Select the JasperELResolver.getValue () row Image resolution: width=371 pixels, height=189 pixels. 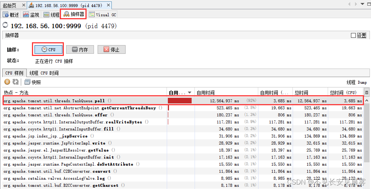(x=183, y=150)
